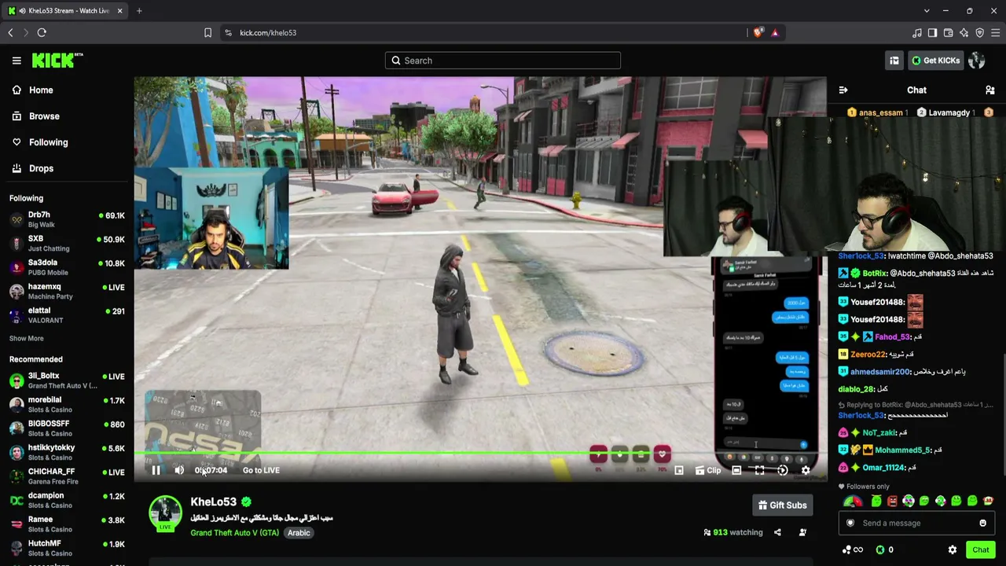
Task: Seek on the green stream progress bar
Action: point(479,453)
